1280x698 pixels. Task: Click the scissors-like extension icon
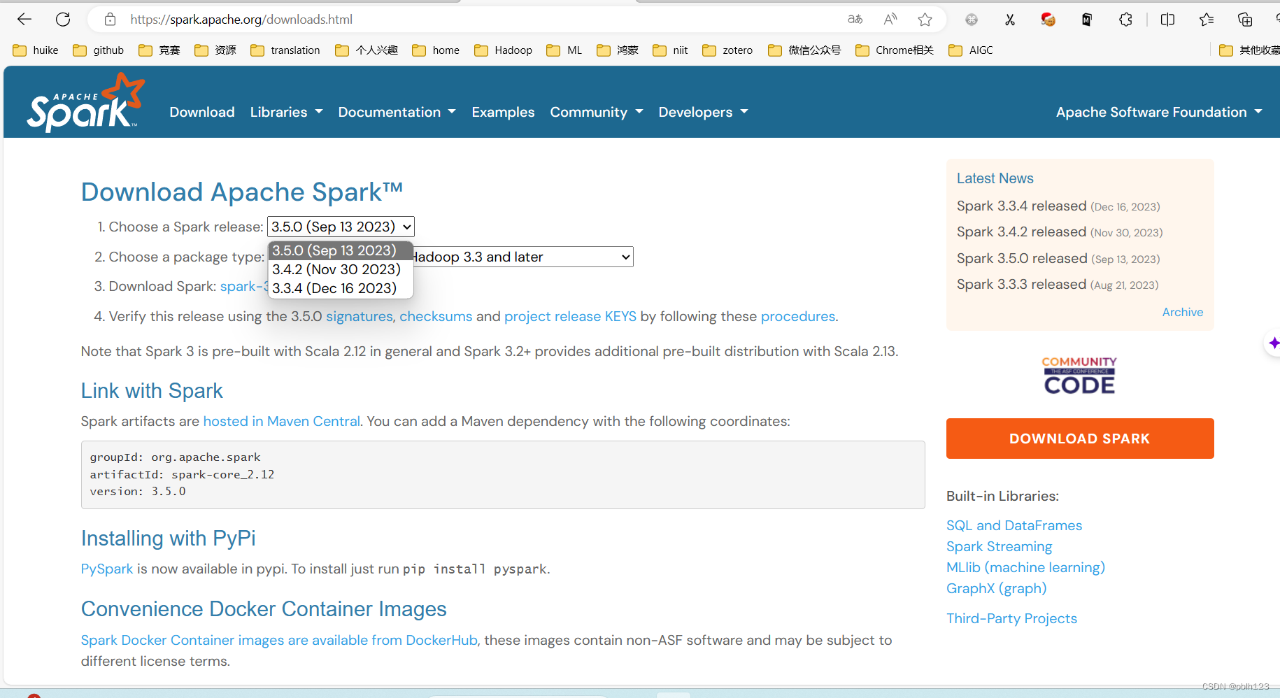[x=1010, y=20]
